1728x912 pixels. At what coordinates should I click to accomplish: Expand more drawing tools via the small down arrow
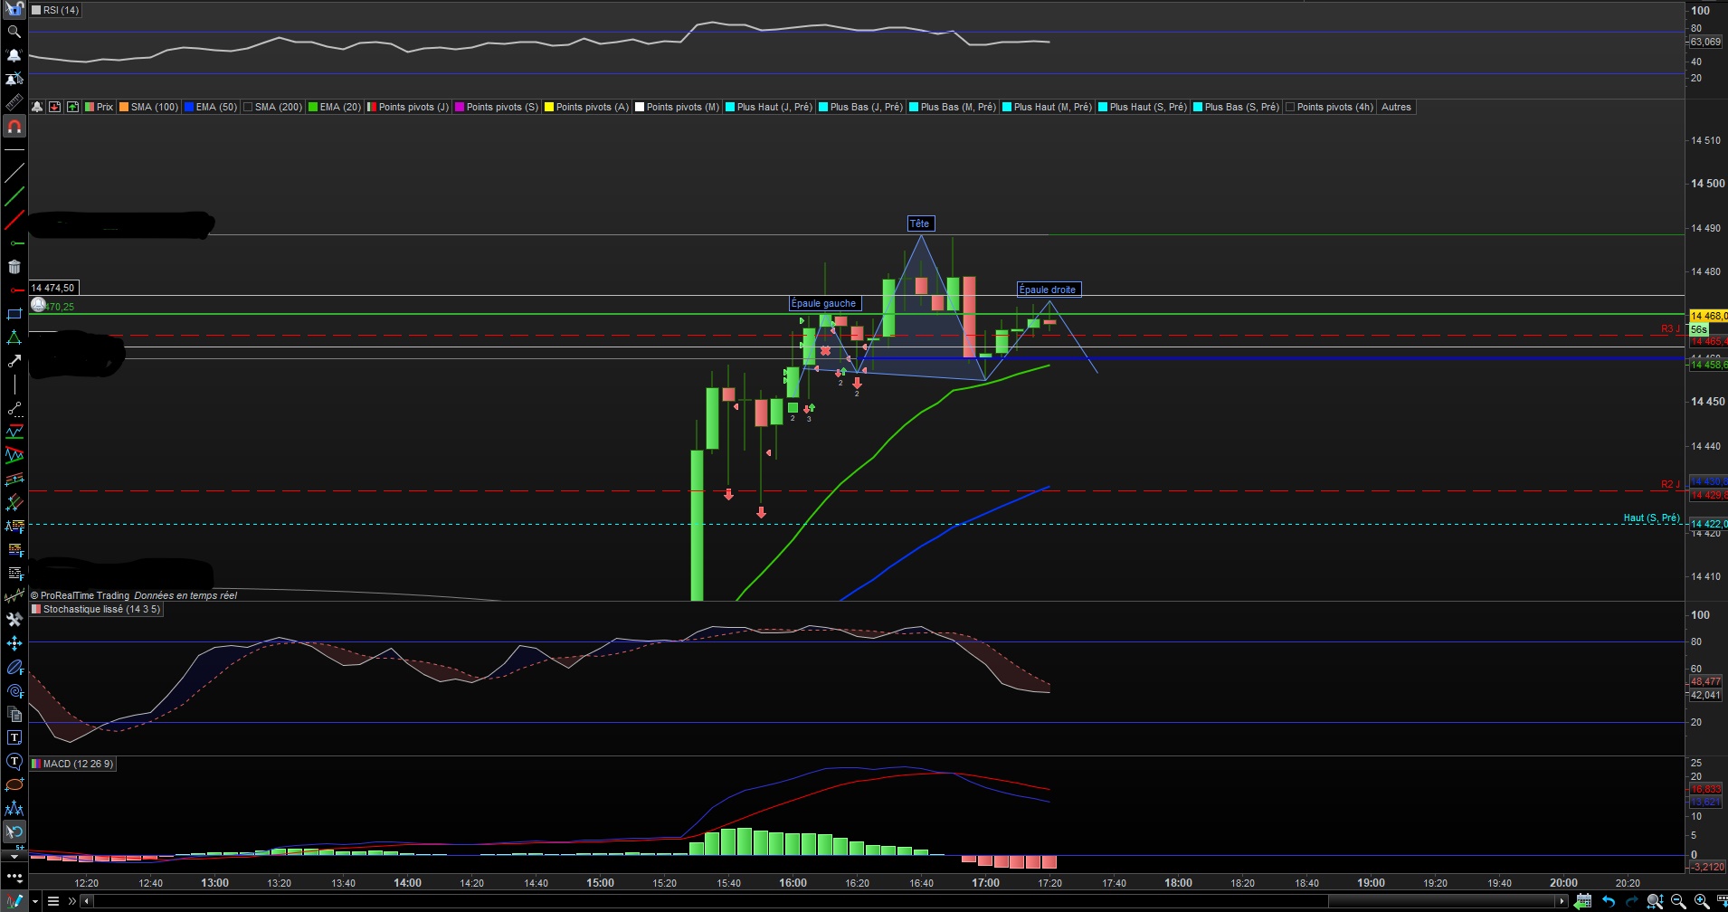pos(14,856)
